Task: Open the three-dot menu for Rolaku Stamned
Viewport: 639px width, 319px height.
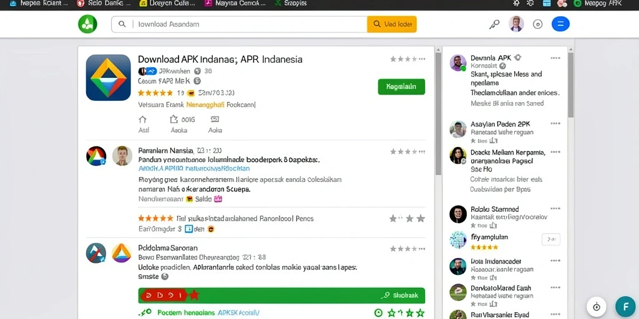Action: click(x=555, y=209)
